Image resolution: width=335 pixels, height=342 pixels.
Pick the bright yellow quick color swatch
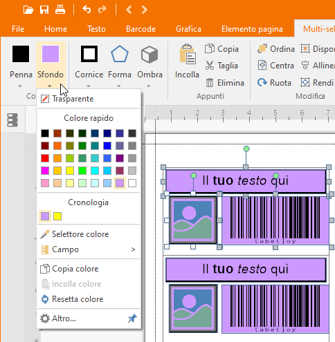tap(70, 171)
